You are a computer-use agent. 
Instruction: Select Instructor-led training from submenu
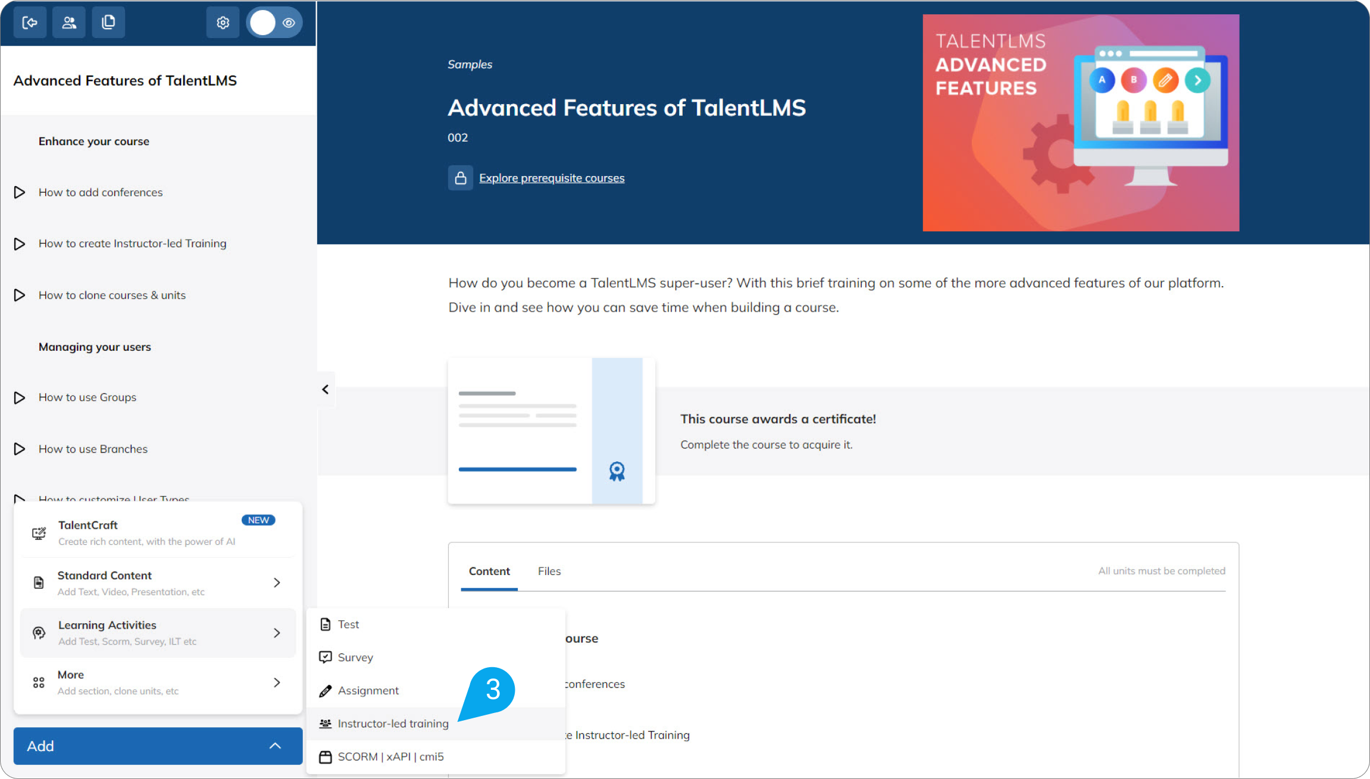pyautogui.click(x=393, y=724)
